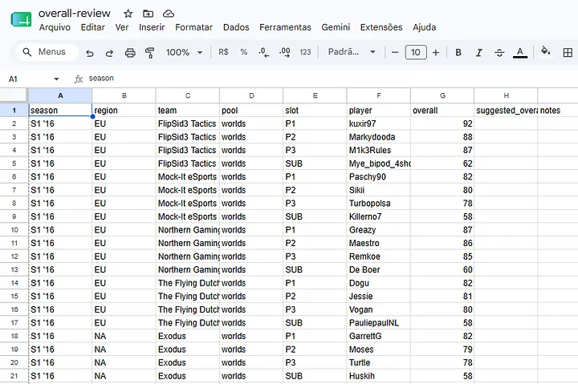
Task: Select the De Boer cell
Action: click(379, 269)
